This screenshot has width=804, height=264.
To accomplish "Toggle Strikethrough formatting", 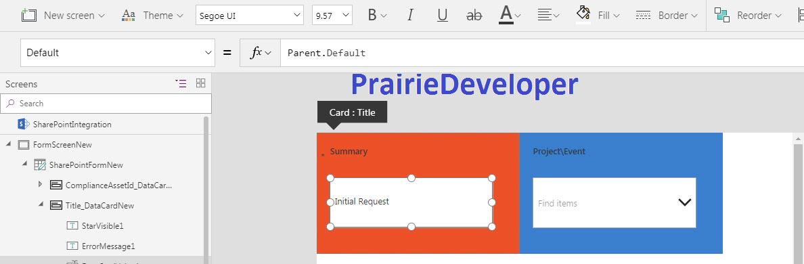I will coord(474,16).
